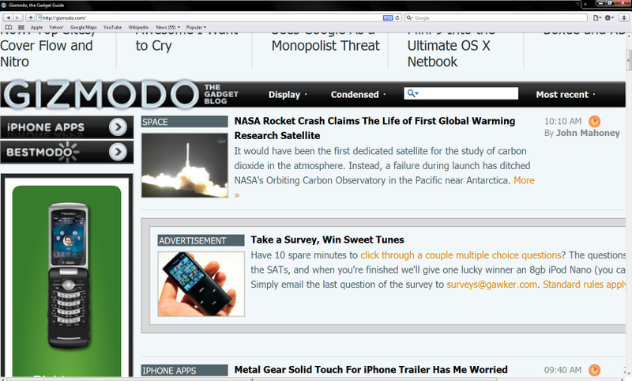Image resolution: width=632 pixels, height=381 pixels.
Task: Click the horizontal scrollbar at bottom
Action: tap(252, 379)
